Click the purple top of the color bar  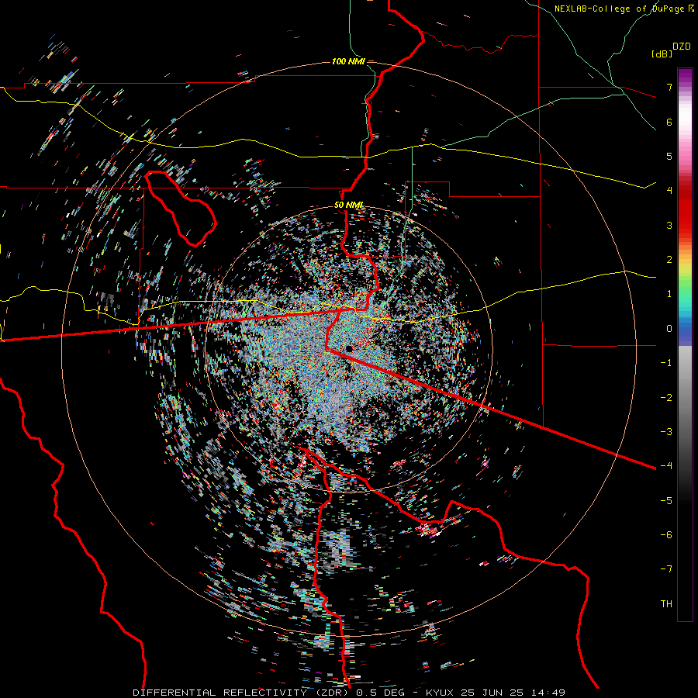[x=685, y=77]
